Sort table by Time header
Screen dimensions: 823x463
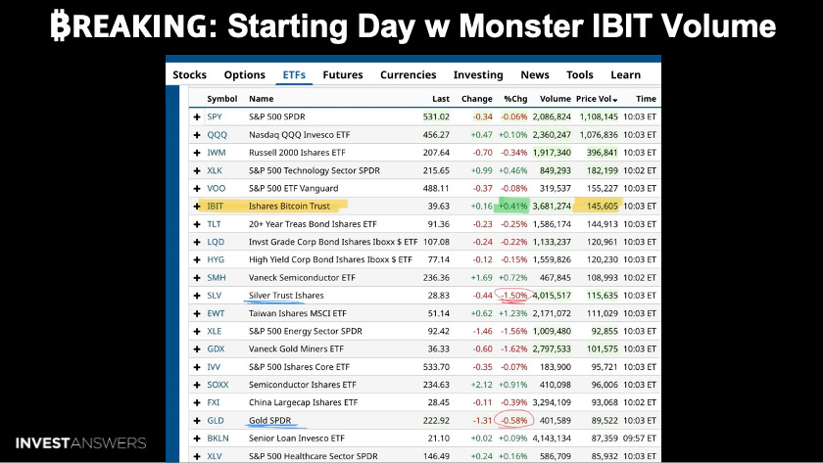(x=646, y=99)
